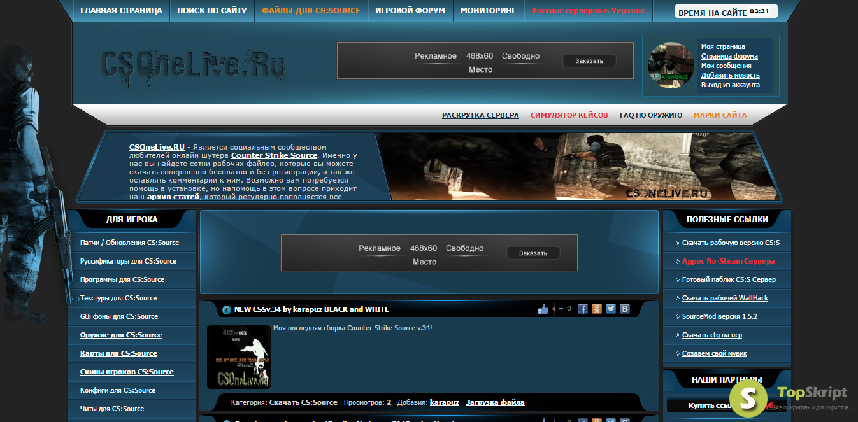Open FAQ по оружию
This screenshot has height=422, width=858.
[651, 115]
